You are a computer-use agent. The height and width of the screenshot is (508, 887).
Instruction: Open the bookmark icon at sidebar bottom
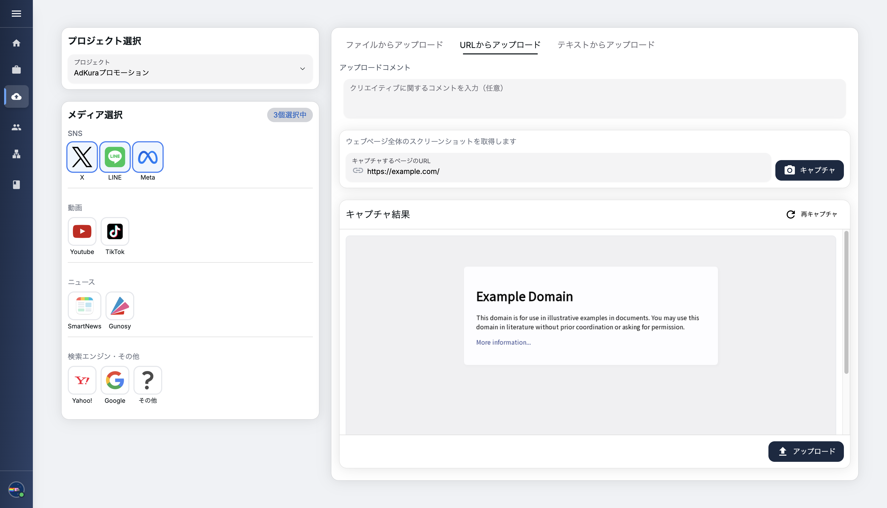point(16,184)
